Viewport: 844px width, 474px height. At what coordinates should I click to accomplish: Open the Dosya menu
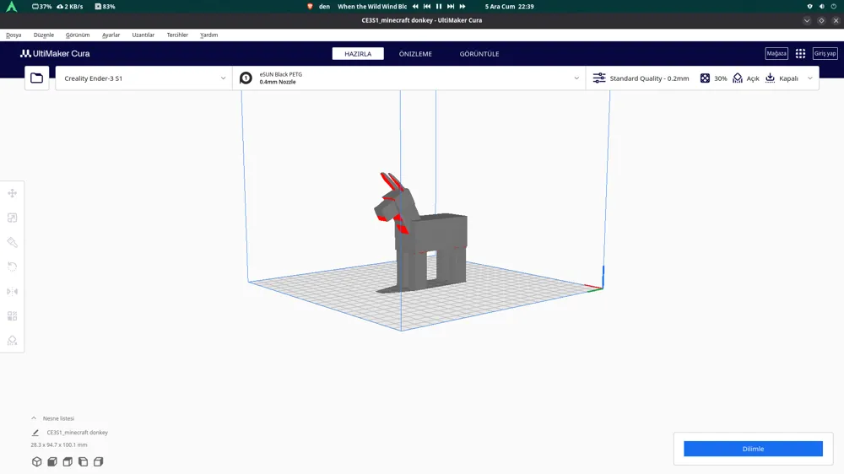[14, 35]
